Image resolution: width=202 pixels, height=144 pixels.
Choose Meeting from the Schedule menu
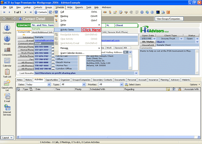[77, 16]
